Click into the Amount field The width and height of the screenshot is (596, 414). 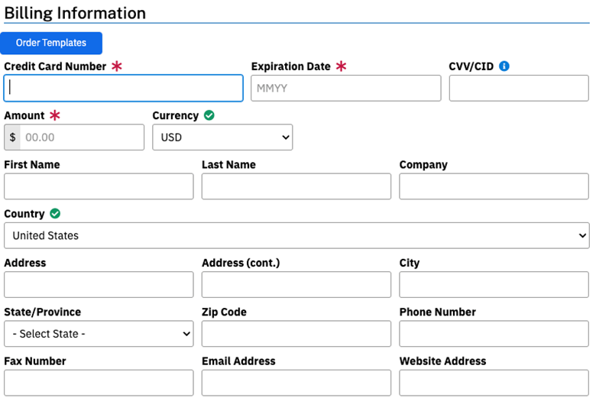pos(82,137)
